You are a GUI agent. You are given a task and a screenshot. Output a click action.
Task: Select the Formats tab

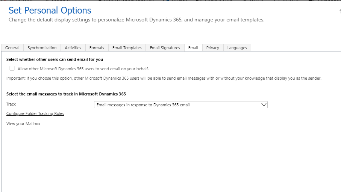point(97,48)
